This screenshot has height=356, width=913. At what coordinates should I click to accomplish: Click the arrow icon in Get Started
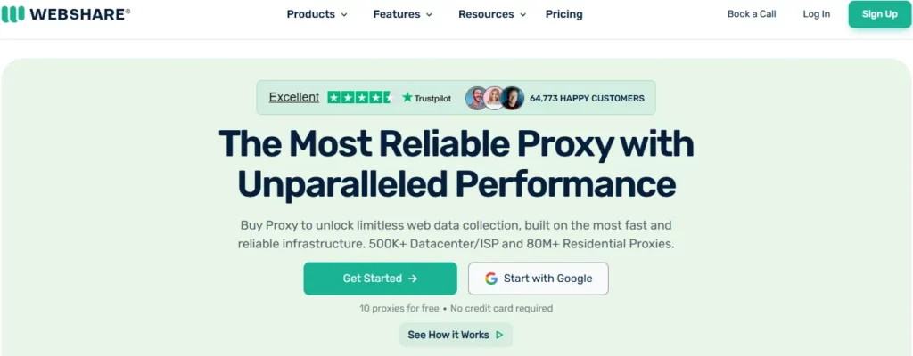(x=413, y=279)
